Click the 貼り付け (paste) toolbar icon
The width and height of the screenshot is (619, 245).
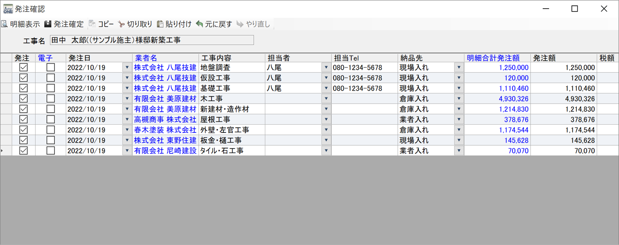point(171,24)
